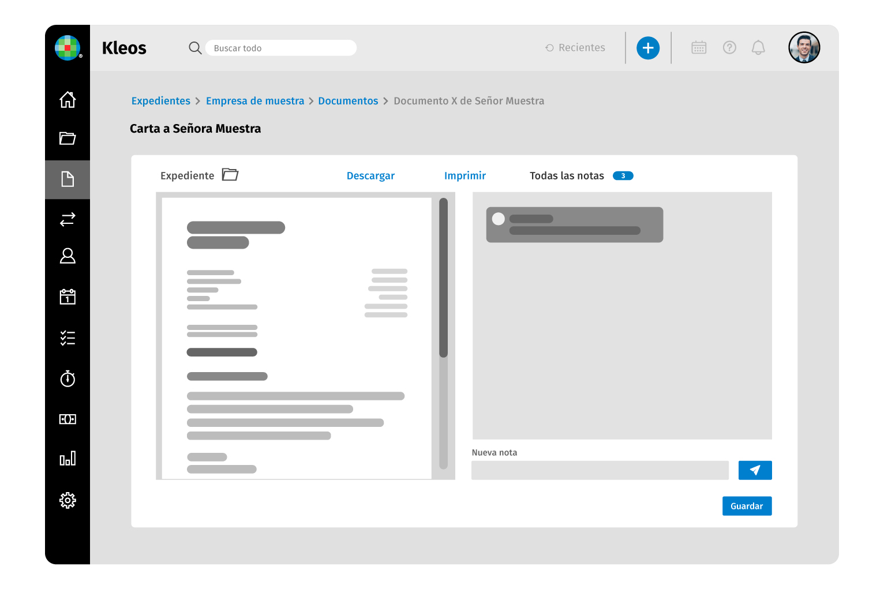Open the notifications bell icon
Image resolution: width=884 pixels, height=589 pixels.
point(758,48)
